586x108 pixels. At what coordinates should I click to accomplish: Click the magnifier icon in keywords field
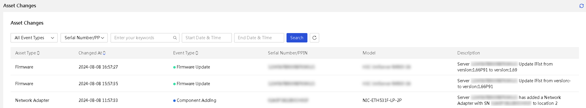click(175, 38)
